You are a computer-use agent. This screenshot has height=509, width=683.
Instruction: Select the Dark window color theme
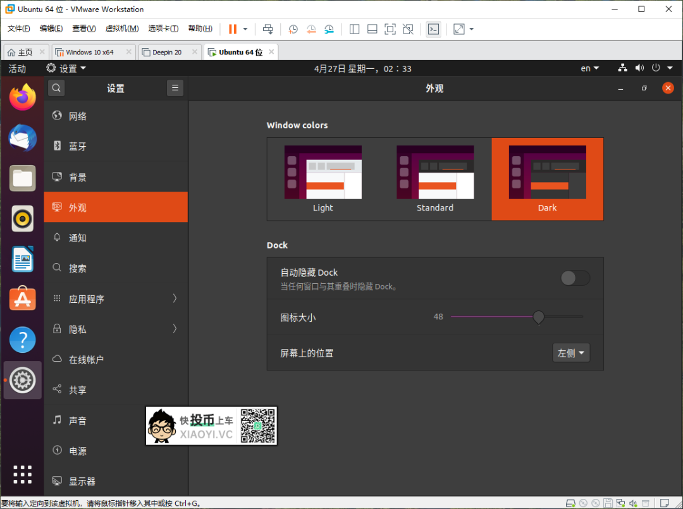coord(547,179)
